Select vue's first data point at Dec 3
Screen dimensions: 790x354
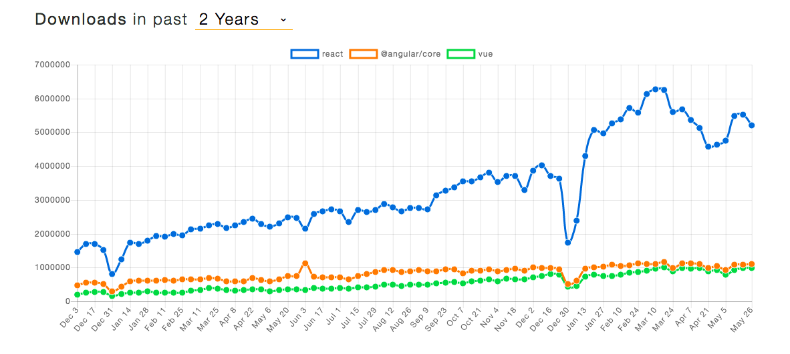tap(78, 295)
